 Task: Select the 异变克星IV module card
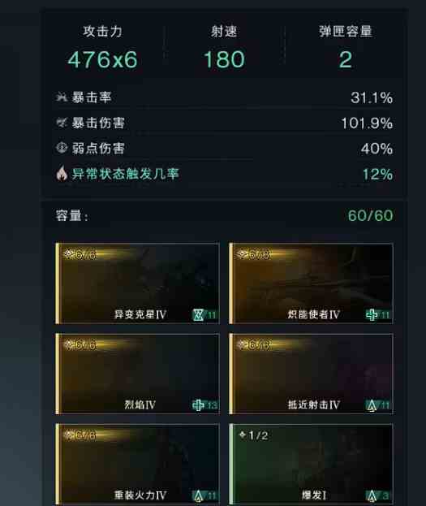[138, 283]
